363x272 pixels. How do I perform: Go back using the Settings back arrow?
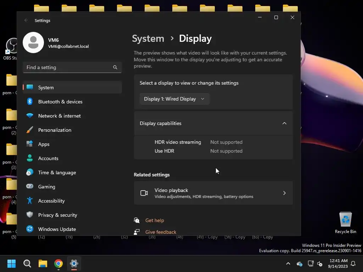tap(26, 20)
